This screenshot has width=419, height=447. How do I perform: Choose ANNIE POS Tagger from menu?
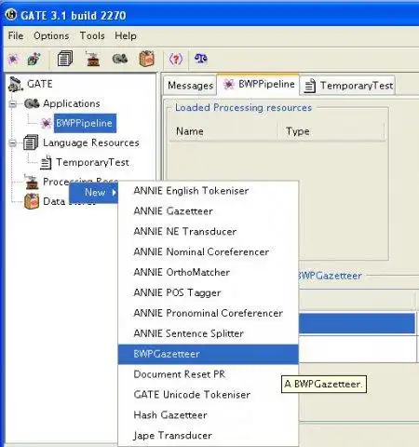pos(208,292)
